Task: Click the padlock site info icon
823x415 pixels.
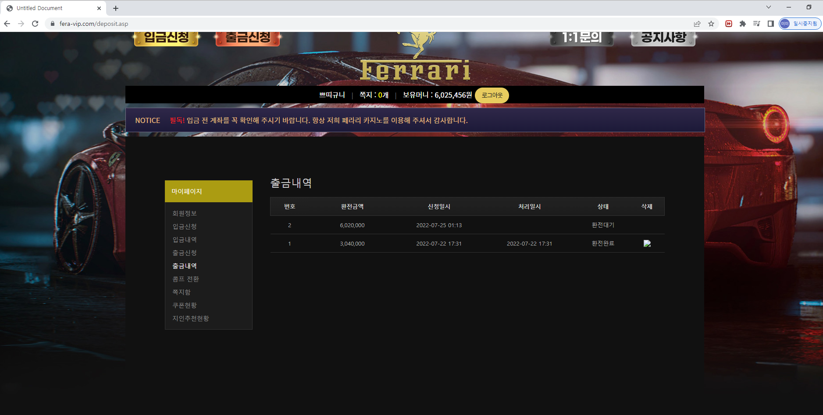Action: (53, 24)
